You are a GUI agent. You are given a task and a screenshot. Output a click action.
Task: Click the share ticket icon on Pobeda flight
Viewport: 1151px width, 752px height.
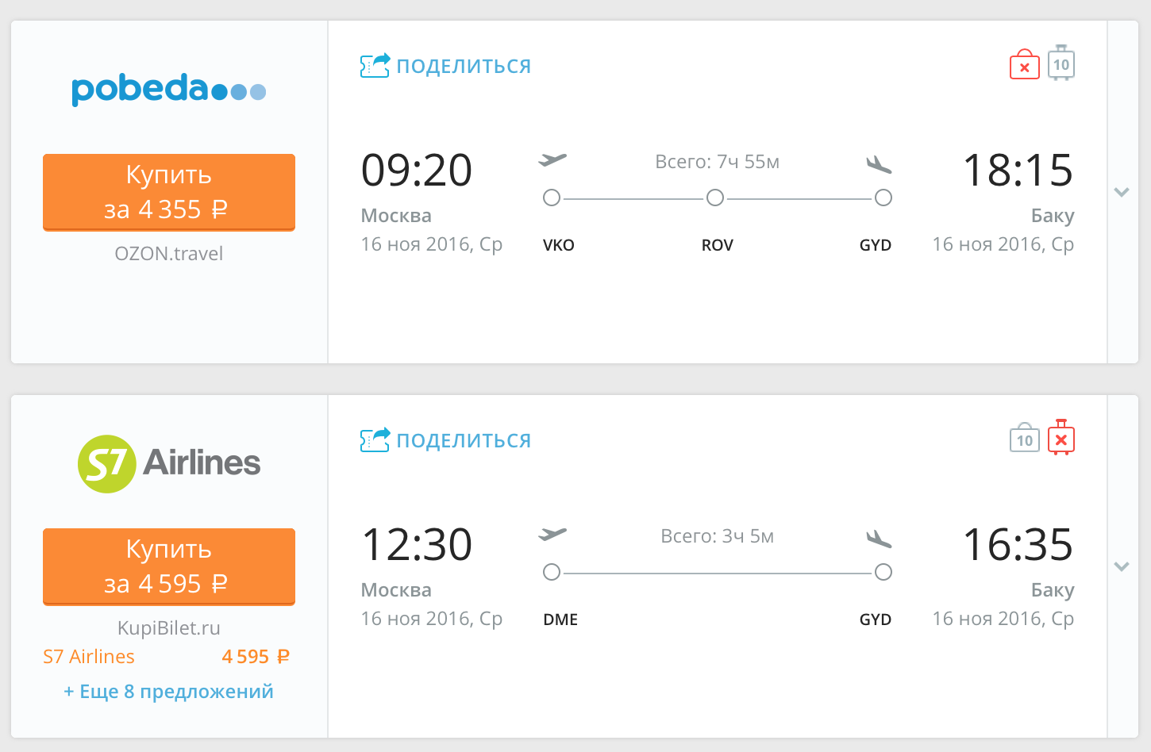click(x=375, y=65)
